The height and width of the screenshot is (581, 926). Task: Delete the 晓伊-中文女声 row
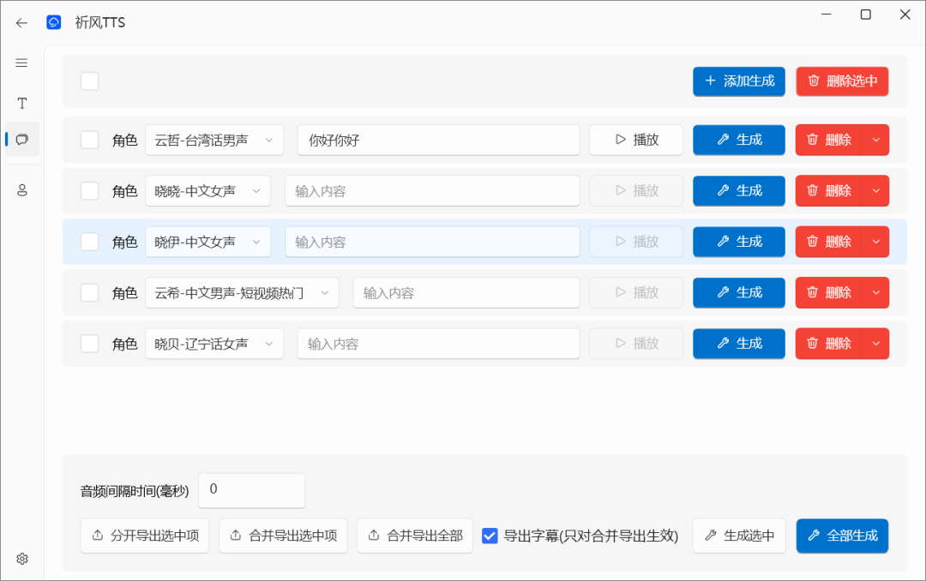(x=829, y=242)
